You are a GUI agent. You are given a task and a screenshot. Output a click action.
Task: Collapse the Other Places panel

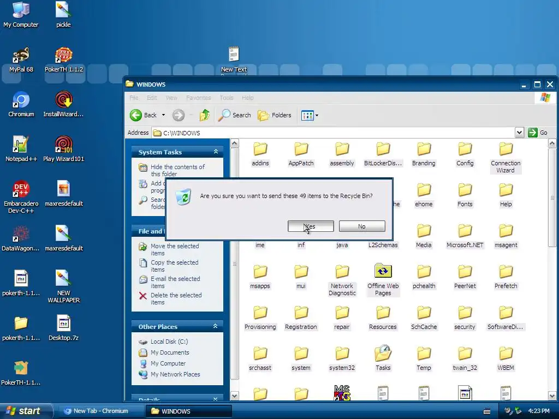click(x=215, y=326)
